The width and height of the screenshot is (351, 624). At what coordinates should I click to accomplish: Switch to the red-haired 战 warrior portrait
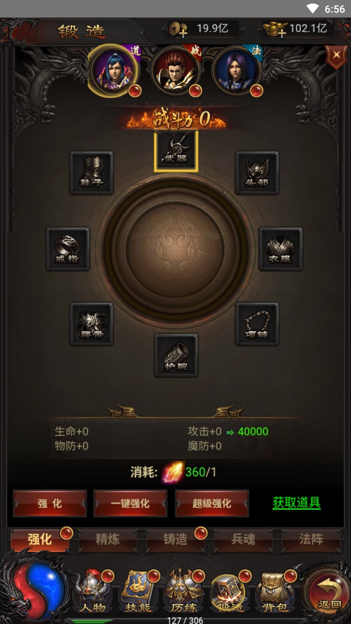176,71
